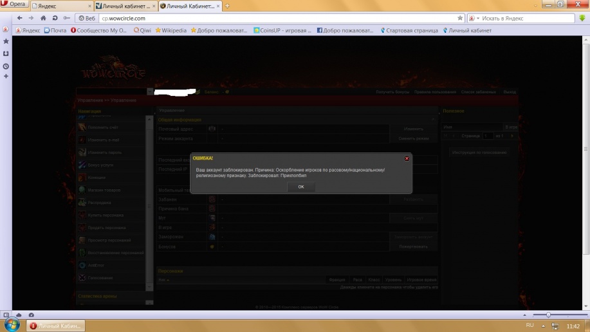Open Wikipedia bookmark

coord(171,30)
